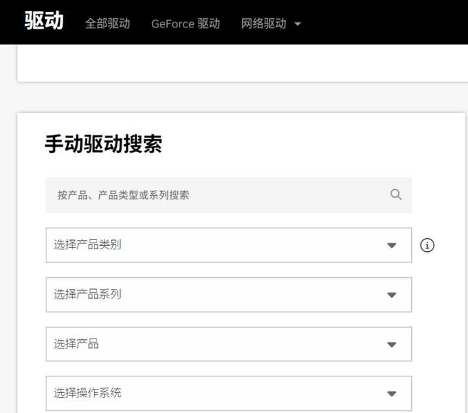Image resolution: width=468 pixels, height=413 pixels.
Task: Open the 全部驱动 tab
Action: coord(108,23)
